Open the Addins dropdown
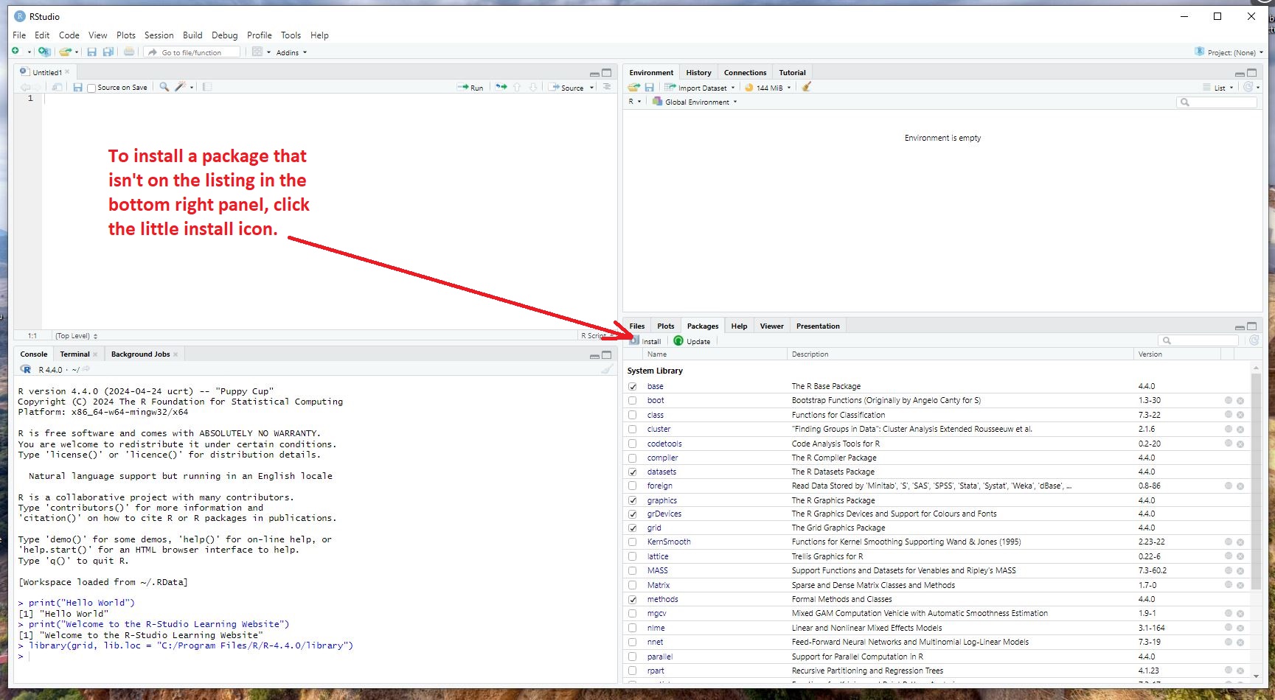This screenshot has width=1275, height=700. point(291,52)
